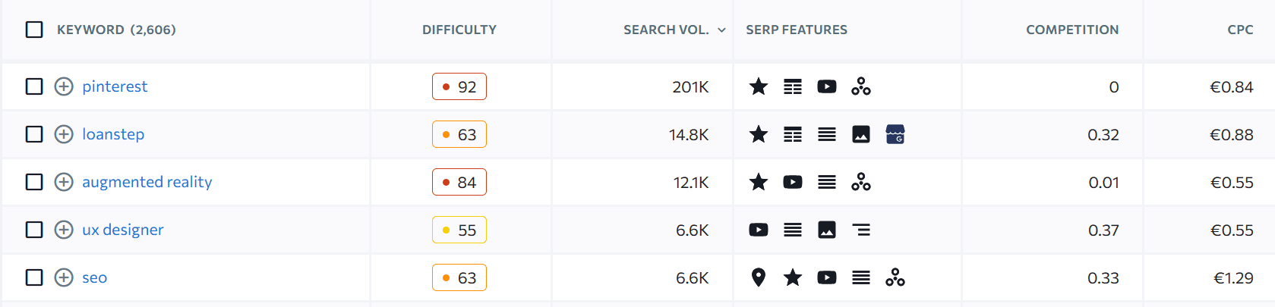
Task: Tick the select-all keywords checkbox in header
Action: point(34,30)
